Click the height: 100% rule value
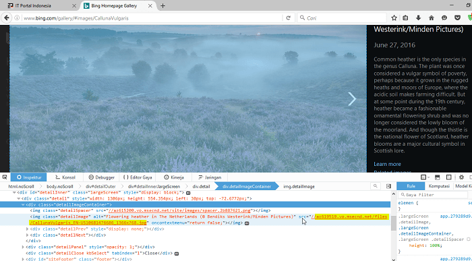The height and width of the screenshot is (261, 472). (425, 245)
